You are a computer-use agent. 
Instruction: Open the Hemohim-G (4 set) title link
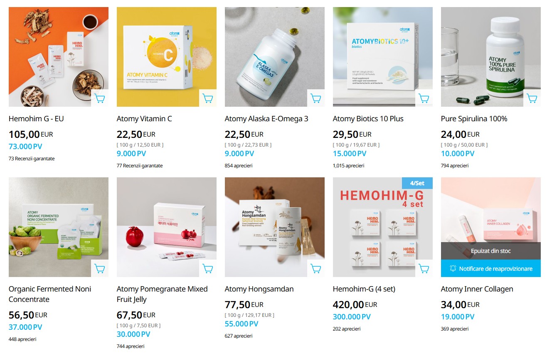point(364,289)
